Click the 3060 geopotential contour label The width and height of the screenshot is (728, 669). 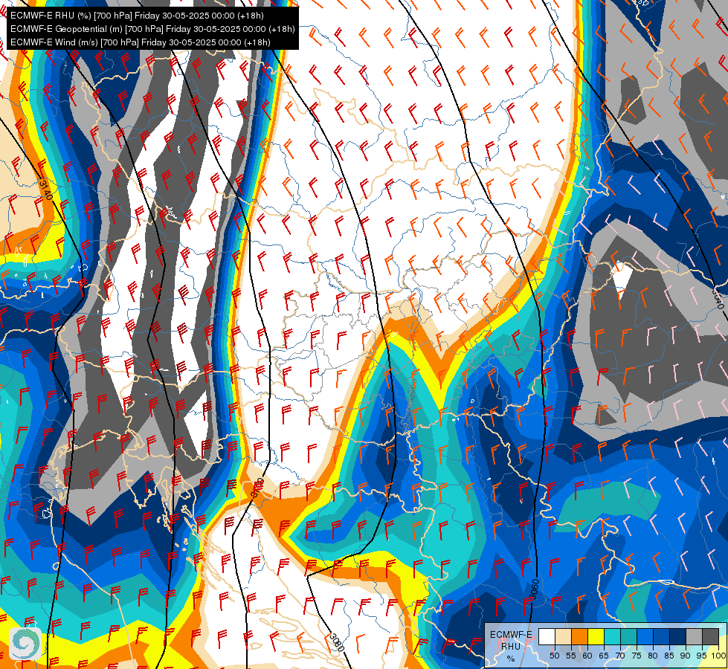[535, 589]
